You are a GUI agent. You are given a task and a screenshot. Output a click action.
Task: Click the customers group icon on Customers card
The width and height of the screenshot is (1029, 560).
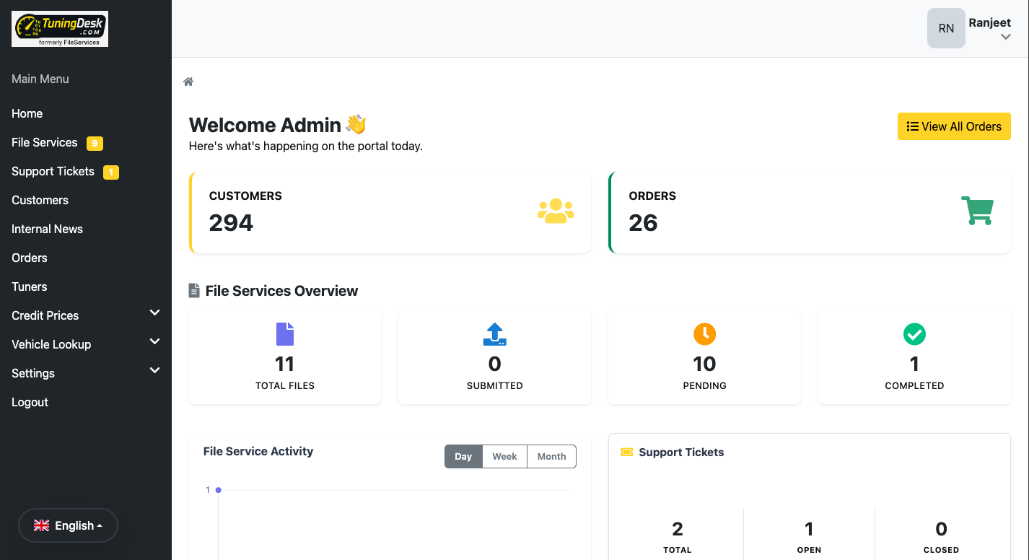pyautogui.click(x=556, y=210)
